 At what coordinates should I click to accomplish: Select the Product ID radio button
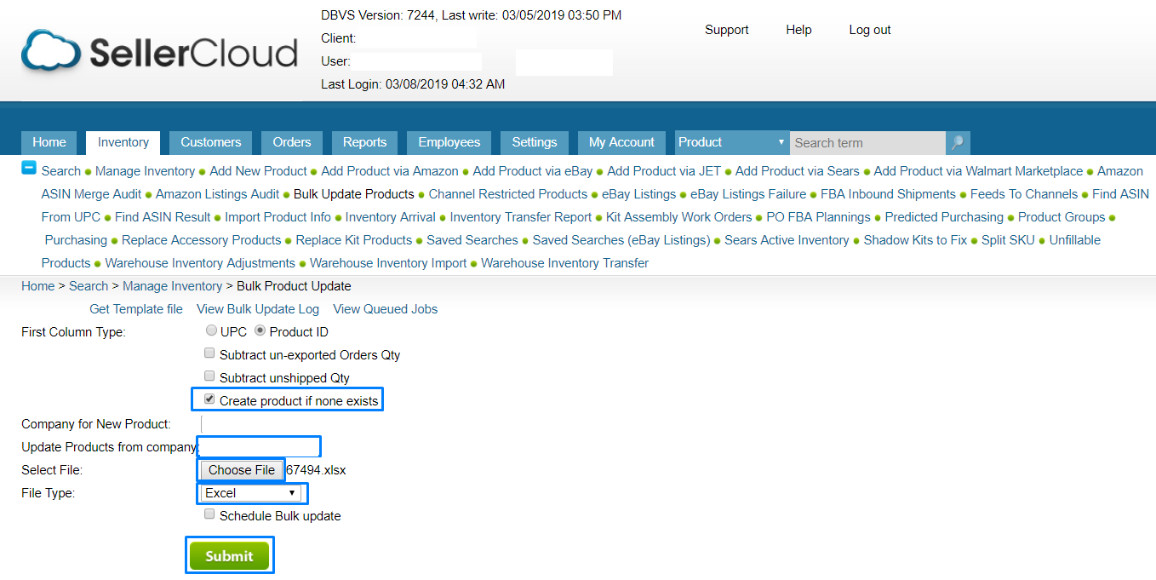click(260, 330)
